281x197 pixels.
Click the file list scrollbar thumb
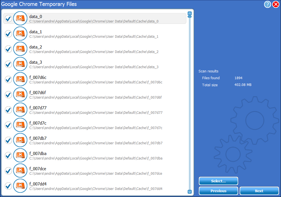189,17
